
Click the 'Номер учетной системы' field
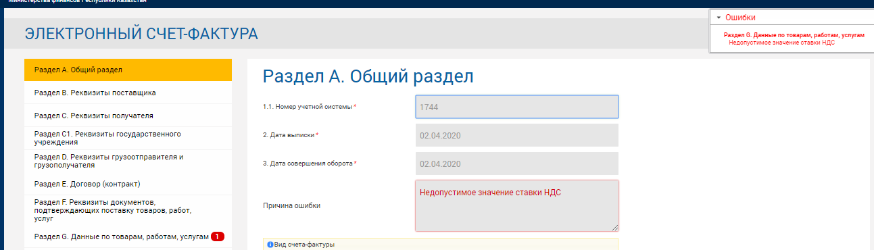pyautogui.click(x=516, y=107)
